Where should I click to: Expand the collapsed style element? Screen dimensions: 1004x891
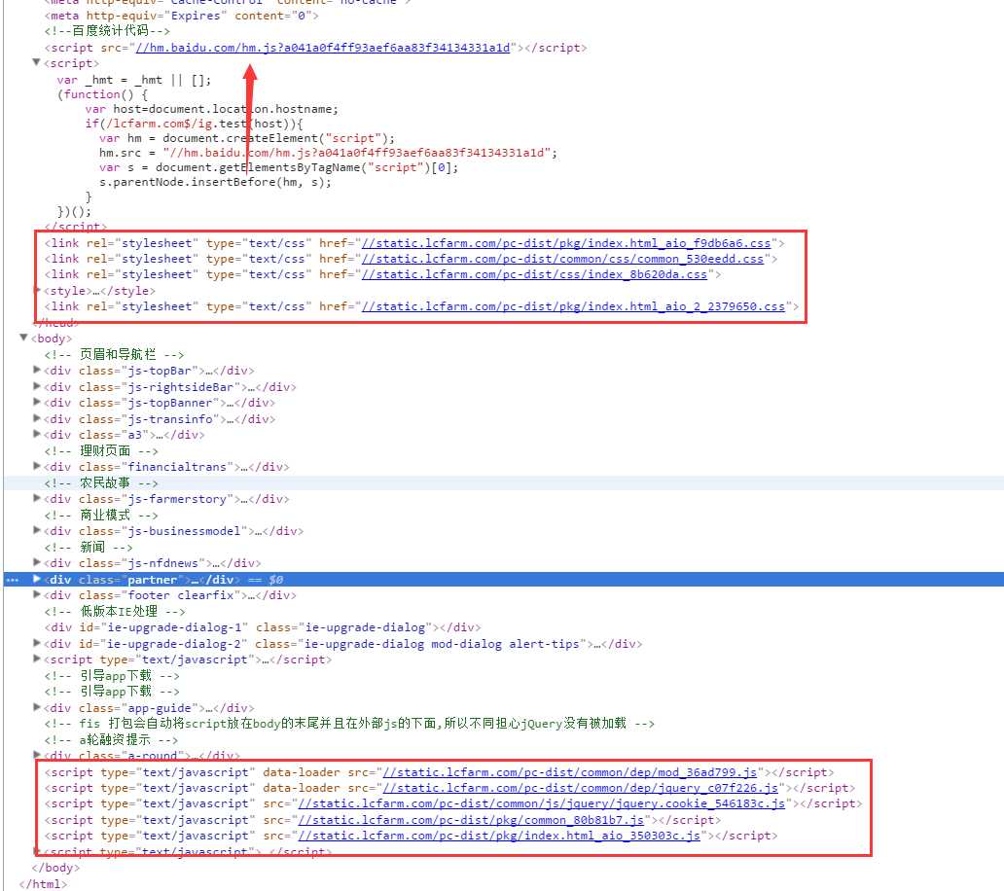click(37, 290)
